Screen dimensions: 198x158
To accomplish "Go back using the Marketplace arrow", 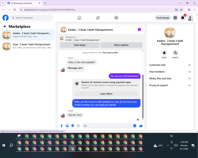I will click(5, 26).
